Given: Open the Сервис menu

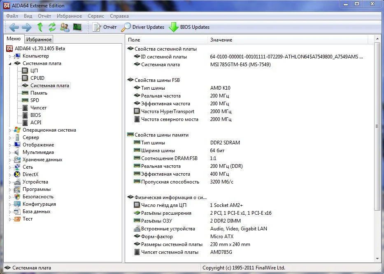Looking at the screenshot, I should [x=96, y=16].
